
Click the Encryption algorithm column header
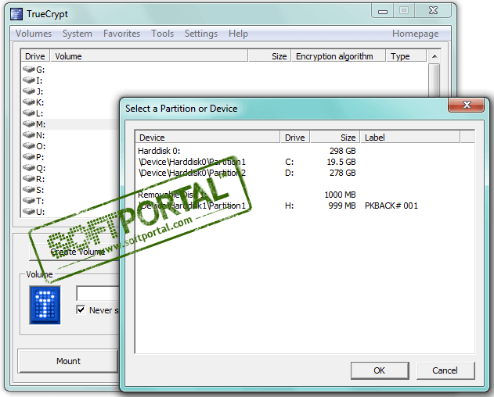click(339, 56)
